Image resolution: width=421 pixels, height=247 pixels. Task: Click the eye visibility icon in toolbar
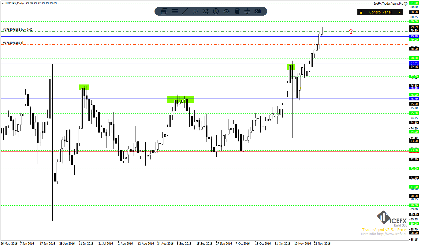pyautogui.click(x=226, y=11)
